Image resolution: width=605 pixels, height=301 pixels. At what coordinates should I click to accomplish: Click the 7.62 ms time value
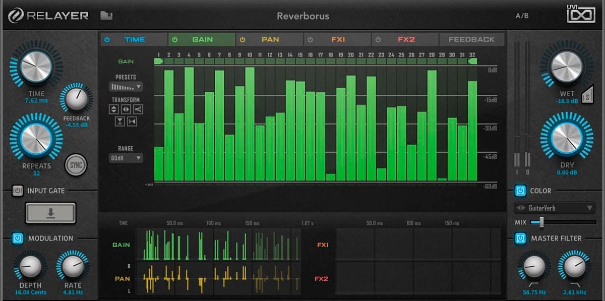point(36,100)
